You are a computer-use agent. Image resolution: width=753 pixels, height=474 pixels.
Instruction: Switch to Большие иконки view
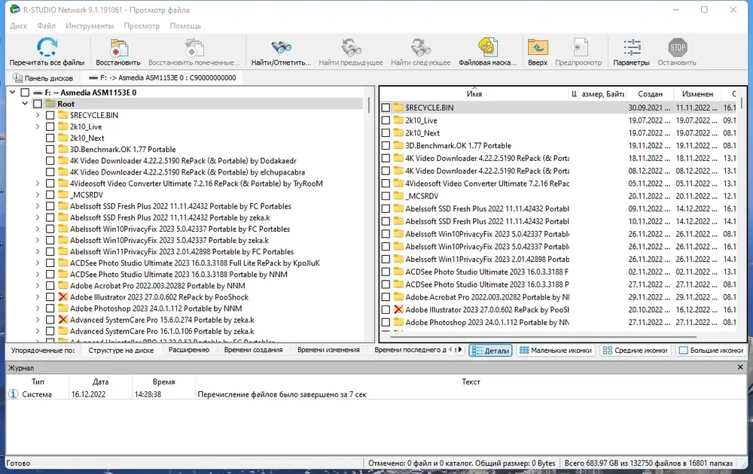712,351
